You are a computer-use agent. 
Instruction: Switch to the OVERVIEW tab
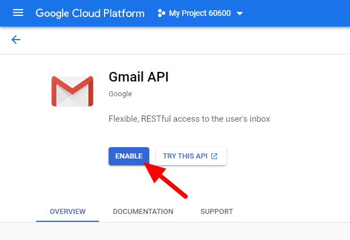[68, 211]
